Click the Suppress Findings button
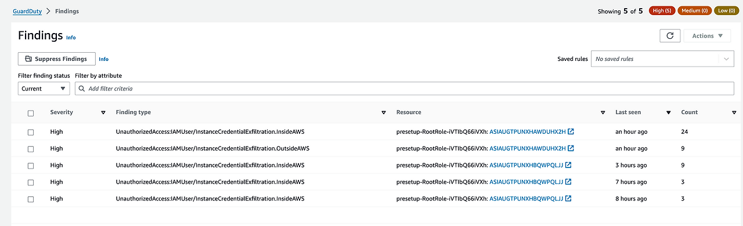 coord(57,59)
